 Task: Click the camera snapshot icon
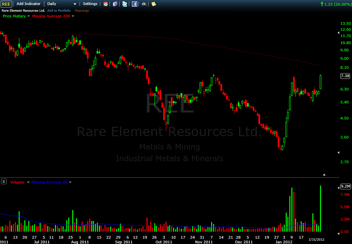[x=144, y=4]
